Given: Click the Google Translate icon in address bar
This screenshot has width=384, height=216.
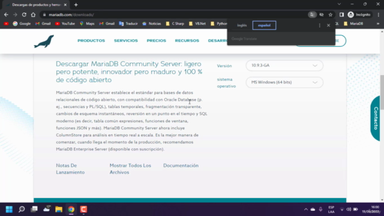Looking at the screenshot, I should 312,14.
